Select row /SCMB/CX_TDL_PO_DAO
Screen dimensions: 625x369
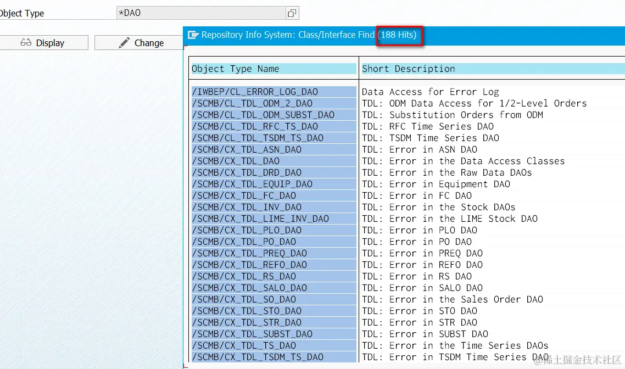click(274, 242)
